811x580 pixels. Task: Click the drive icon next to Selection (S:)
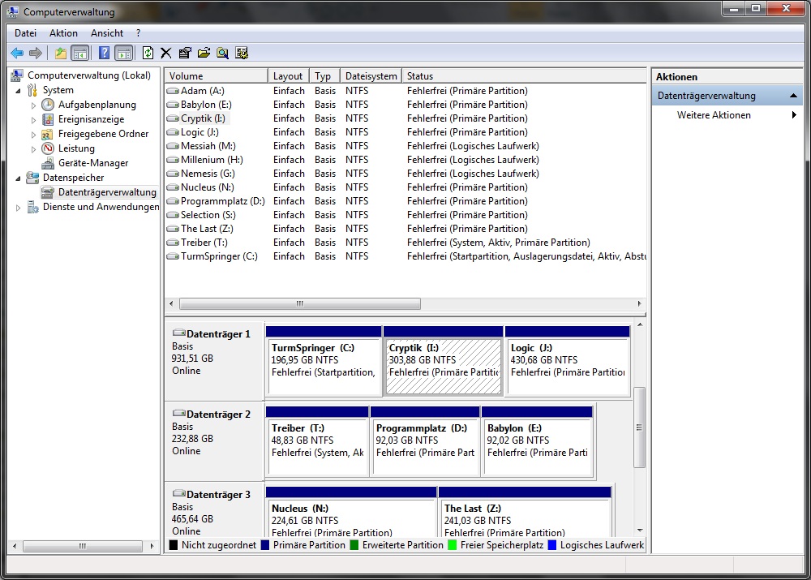pyautogui.click(x=173, y=215)
